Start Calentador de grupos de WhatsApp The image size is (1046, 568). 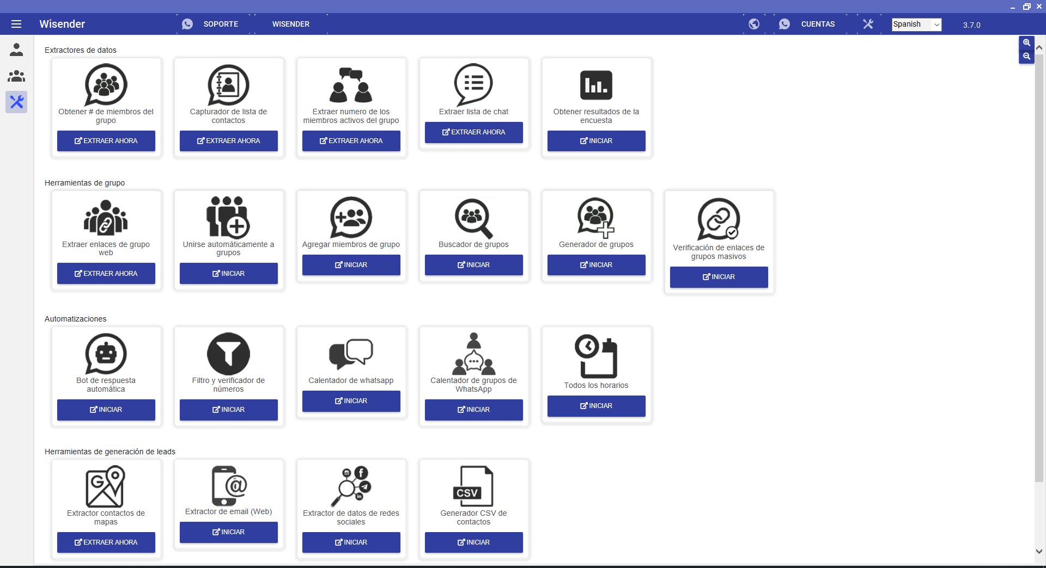[x=474, y=410]
